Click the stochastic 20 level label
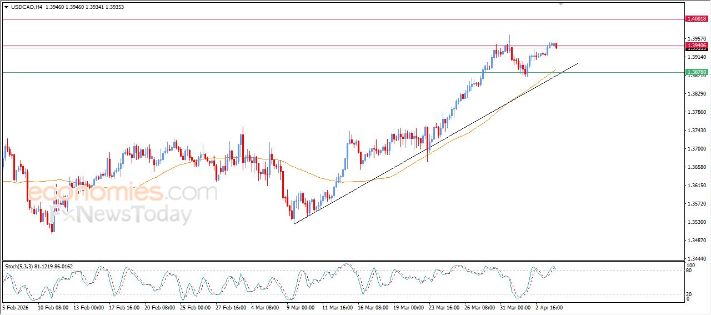 pyautogui.click(x=689, y=294)
